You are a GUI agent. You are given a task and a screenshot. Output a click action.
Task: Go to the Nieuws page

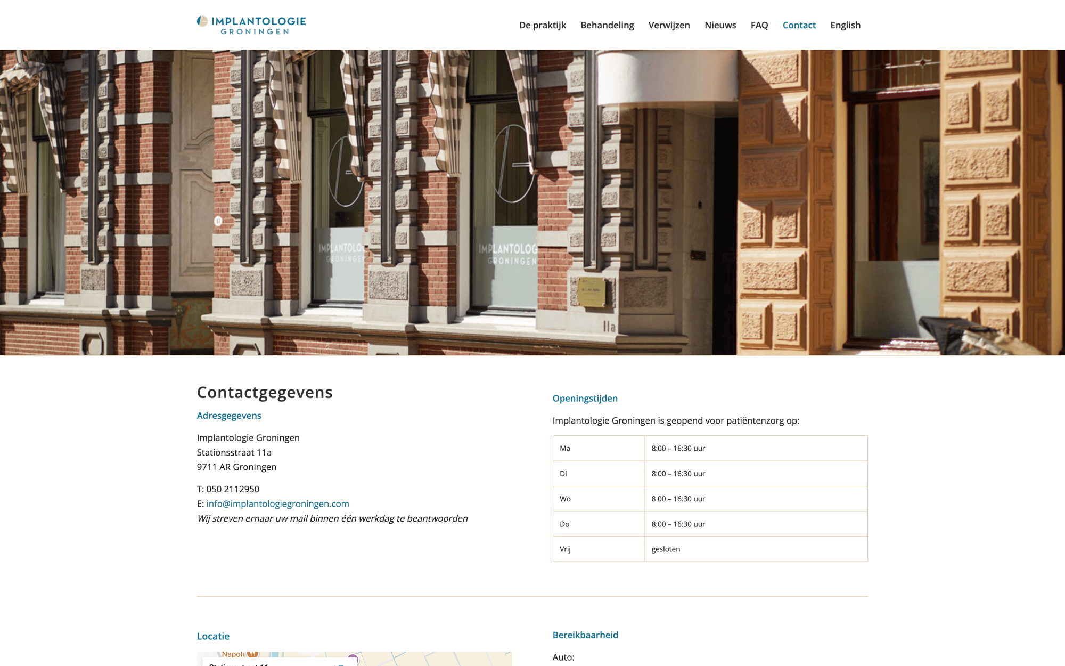[x=720, y=25]
